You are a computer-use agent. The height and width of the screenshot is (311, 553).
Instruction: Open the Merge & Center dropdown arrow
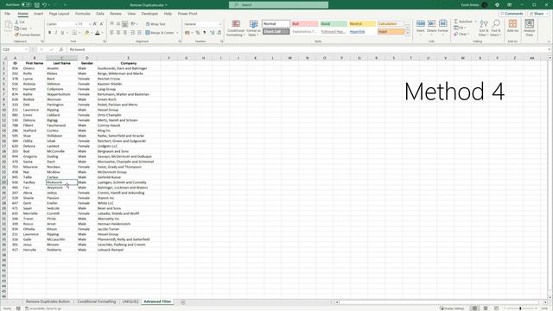[x=177, y=33]
